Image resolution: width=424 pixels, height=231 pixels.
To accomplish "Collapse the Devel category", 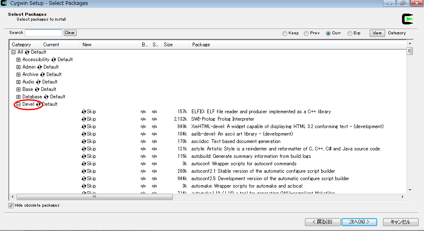I will (18, 104).
